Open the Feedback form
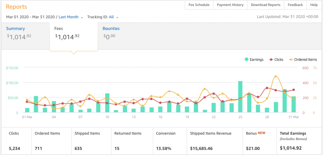This screenshot has width=323, height=155. point(295,5)
